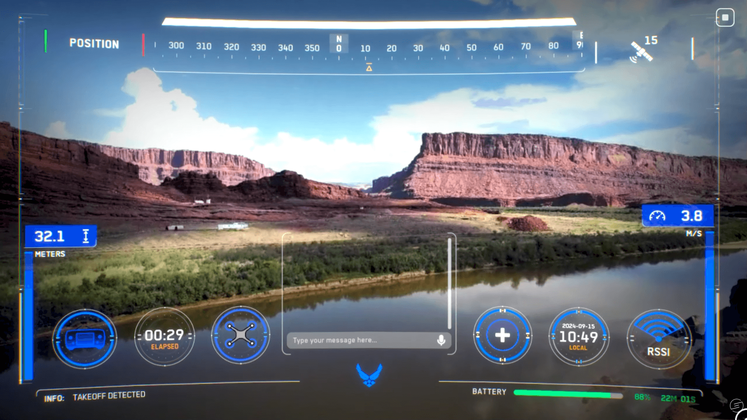Click the speedometer icon beside 3.8

pyautogui.click(x=657, y=216)
